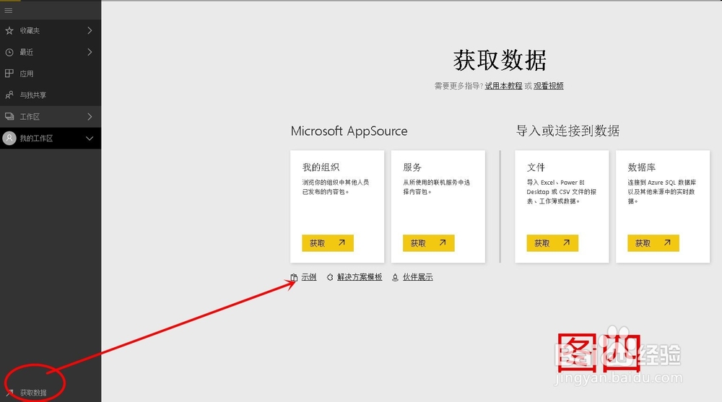This screenshot has width=722, height=402.
Task: Expand the 工作区 flyout chevron
Action: point(90,116)
